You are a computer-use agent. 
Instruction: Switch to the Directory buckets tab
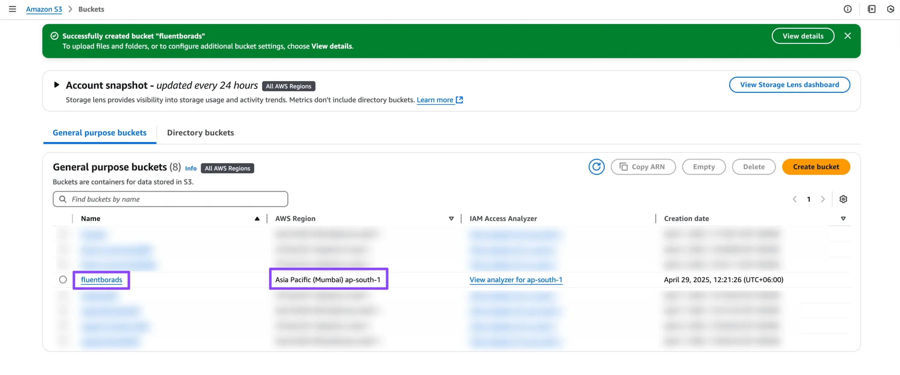[200, 132]
